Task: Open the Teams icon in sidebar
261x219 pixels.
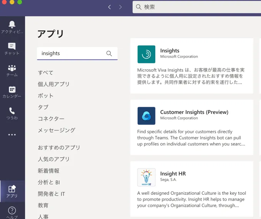Action: tap(12, 68)
